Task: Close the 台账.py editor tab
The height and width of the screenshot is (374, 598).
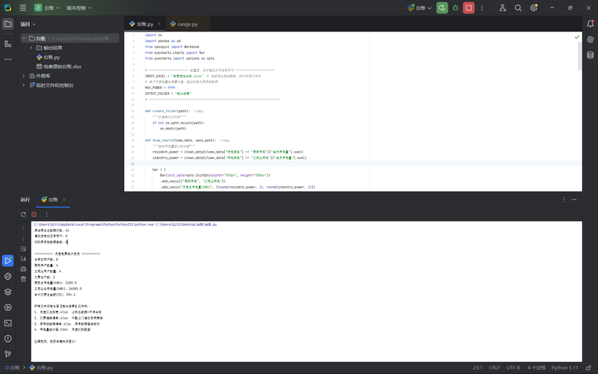Action: (159, 24)
